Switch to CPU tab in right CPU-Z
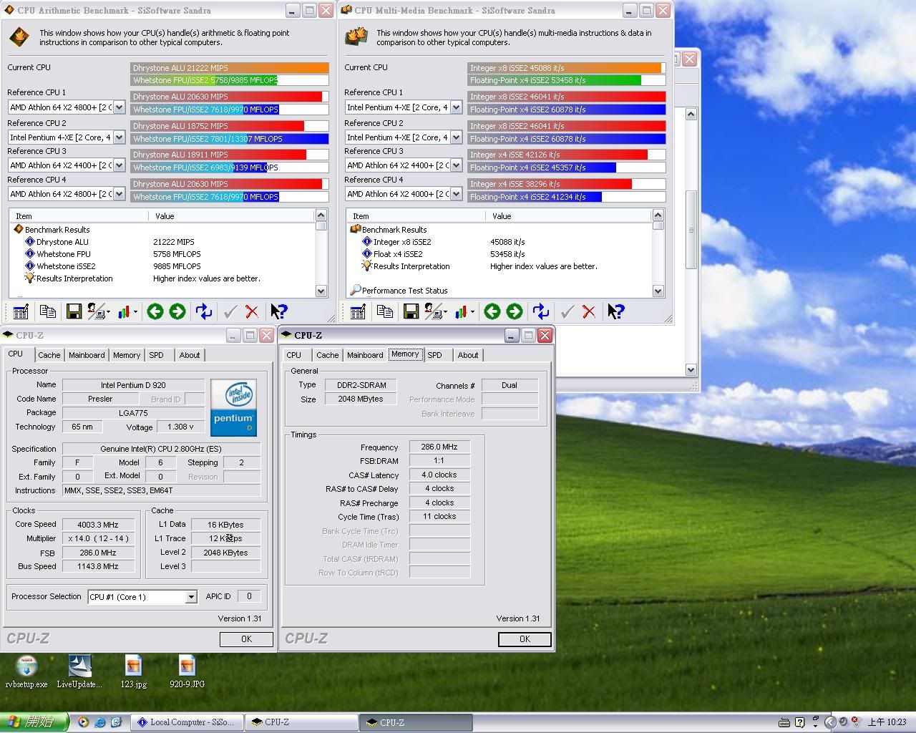Screen dimensions: 916x733 [293, 355]
